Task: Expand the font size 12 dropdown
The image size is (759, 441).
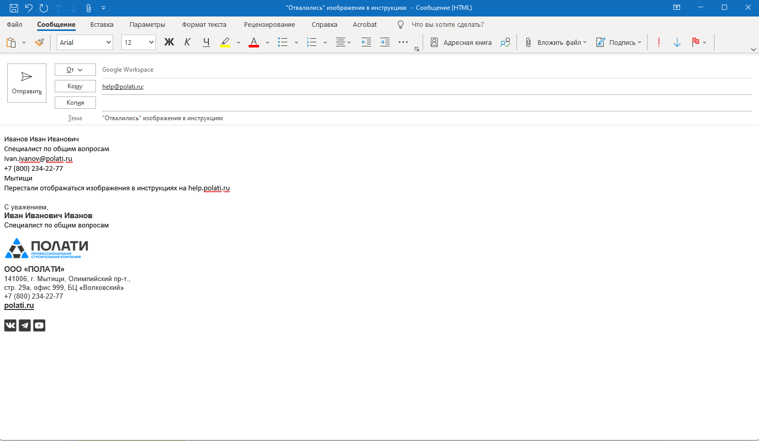Action: pyautogui.click(x=151, y=42)
